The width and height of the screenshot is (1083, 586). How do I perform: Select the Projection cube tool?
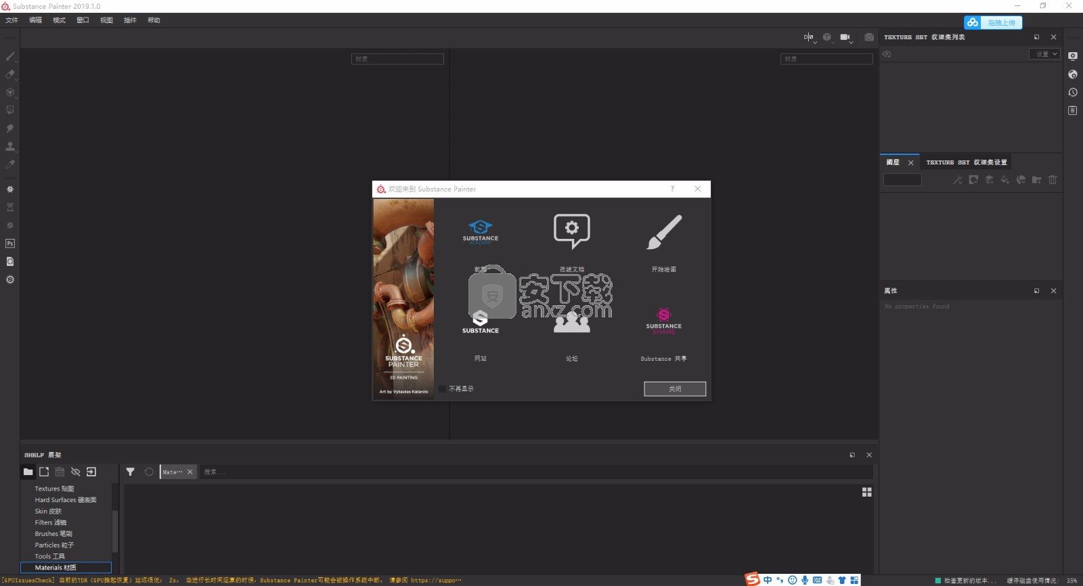click(x=10, y=92)
